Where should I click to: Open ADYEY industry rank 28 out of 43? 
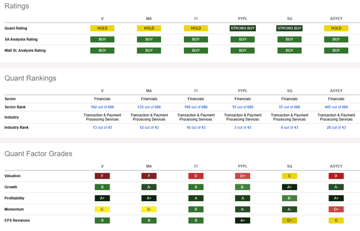pos(336,128)
